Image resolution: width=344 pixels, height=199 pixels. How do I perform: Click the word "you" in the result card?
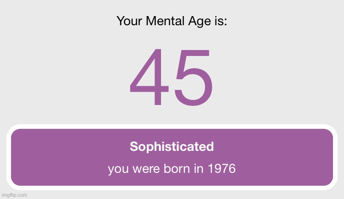point(117,170)
